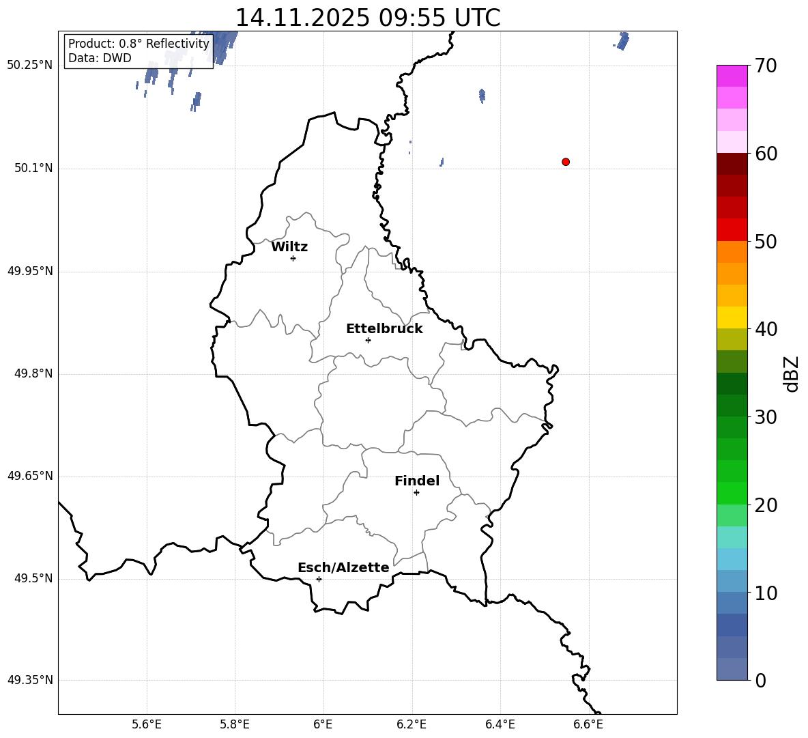Image resolution: width=808 pixels, height=738 pixels.
Task: Click the Data: DWD text
Action: pyautogui.click(x=100, y=58)
